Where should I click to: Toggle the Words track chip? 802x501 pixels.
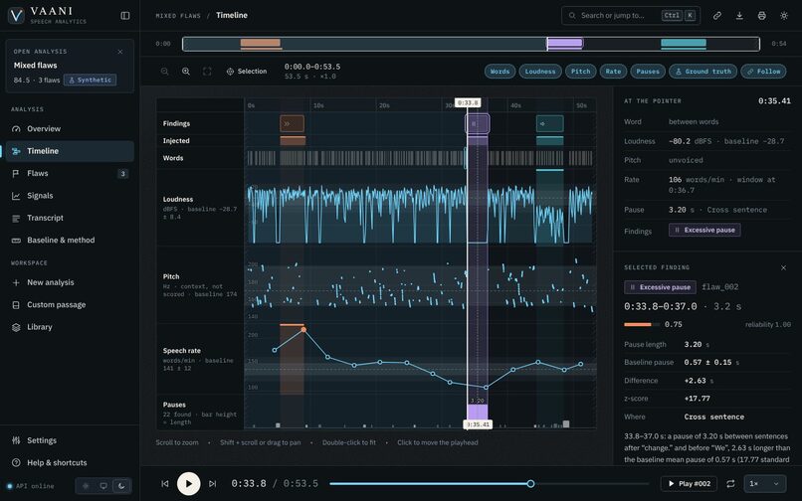(x=500, y=72)
